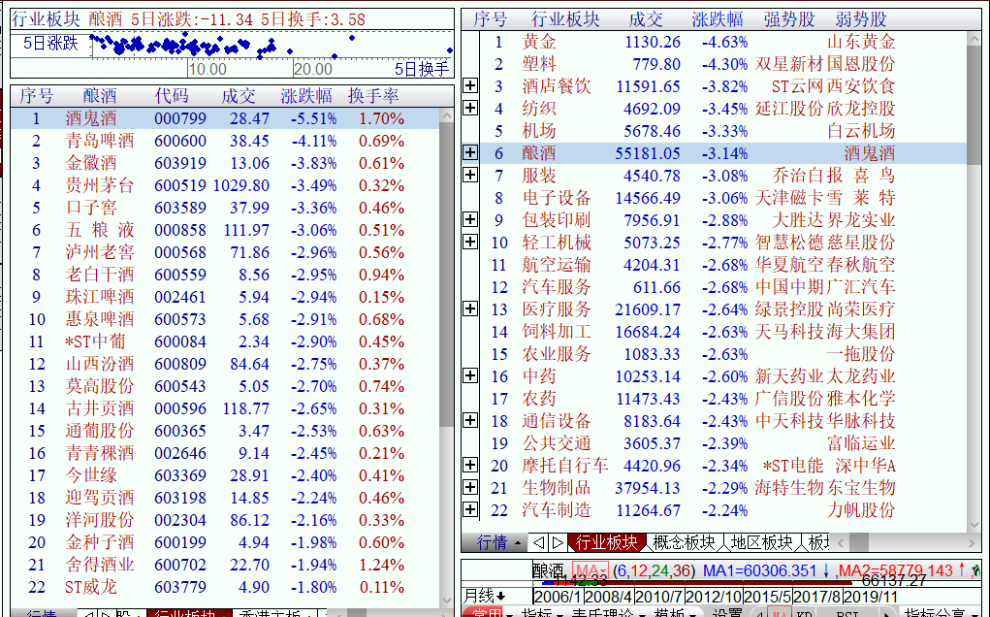990x617 pixels.
Task: Expand the 通信设备 sector row
Action: click(470, 421)
